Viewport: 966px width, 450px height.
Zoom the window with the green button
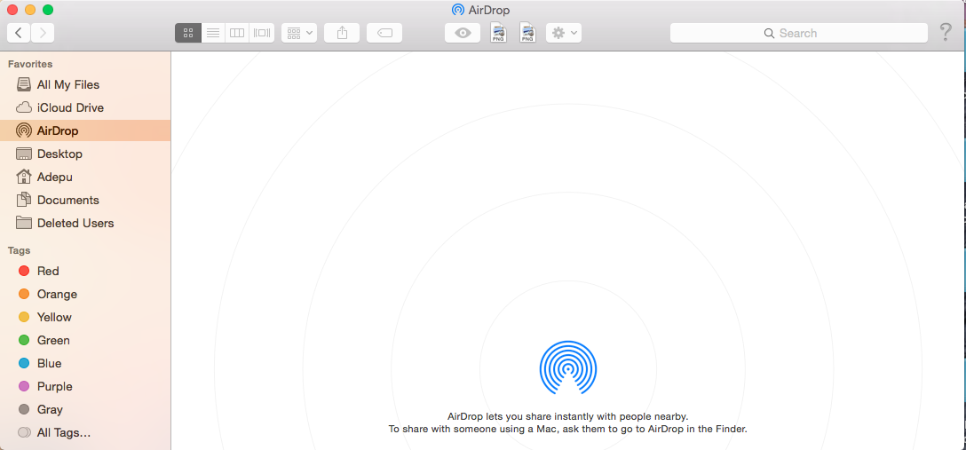click(48, 10)
